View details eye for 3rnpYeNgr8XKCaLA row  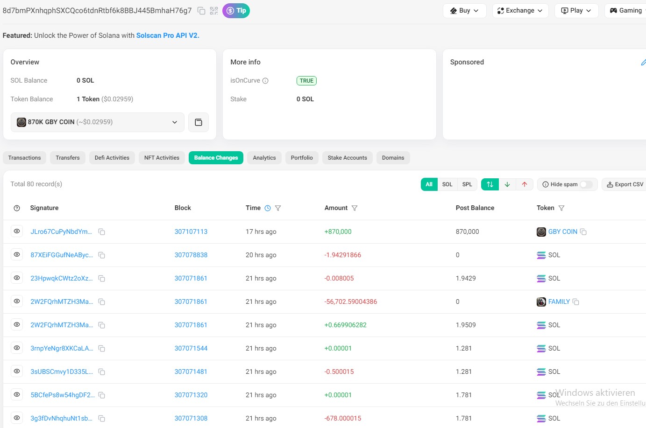click(17, 348)
